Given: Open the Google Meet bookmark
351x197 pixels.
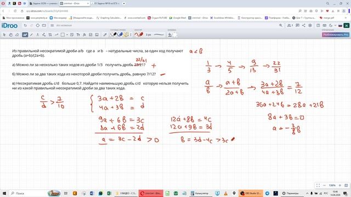Looking at the screenshot, I should point(177,18).
